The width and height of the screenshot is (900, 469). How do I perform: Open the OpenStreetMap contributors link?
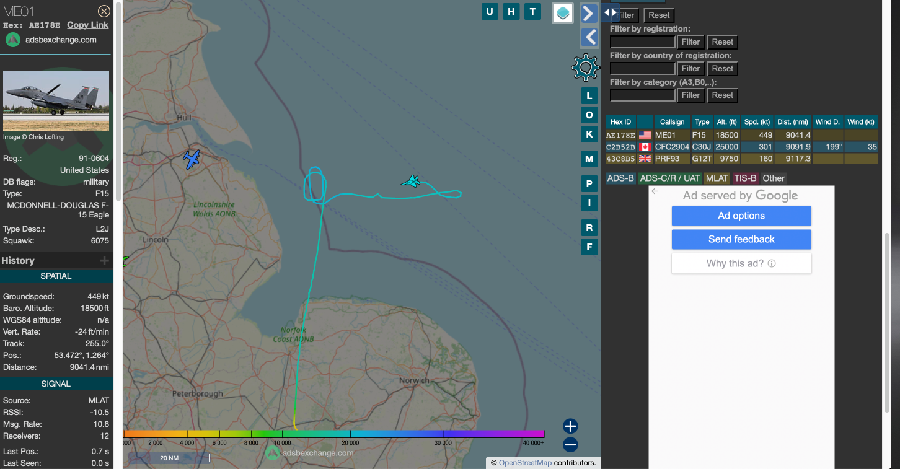click(525, 463)
